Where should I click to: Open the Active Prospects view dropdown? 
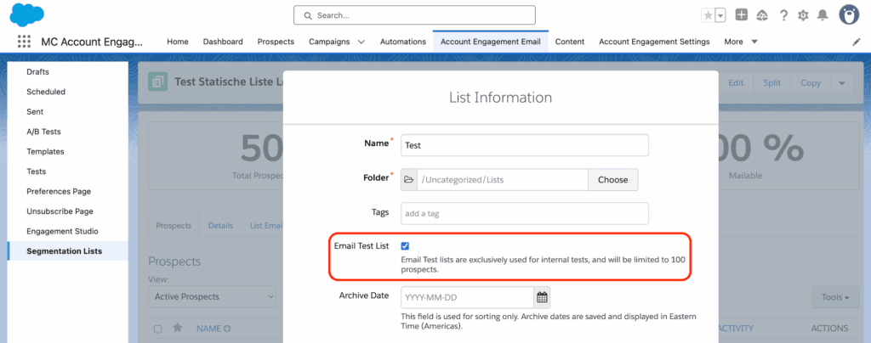pyautogui.click(x=212, y=296)
